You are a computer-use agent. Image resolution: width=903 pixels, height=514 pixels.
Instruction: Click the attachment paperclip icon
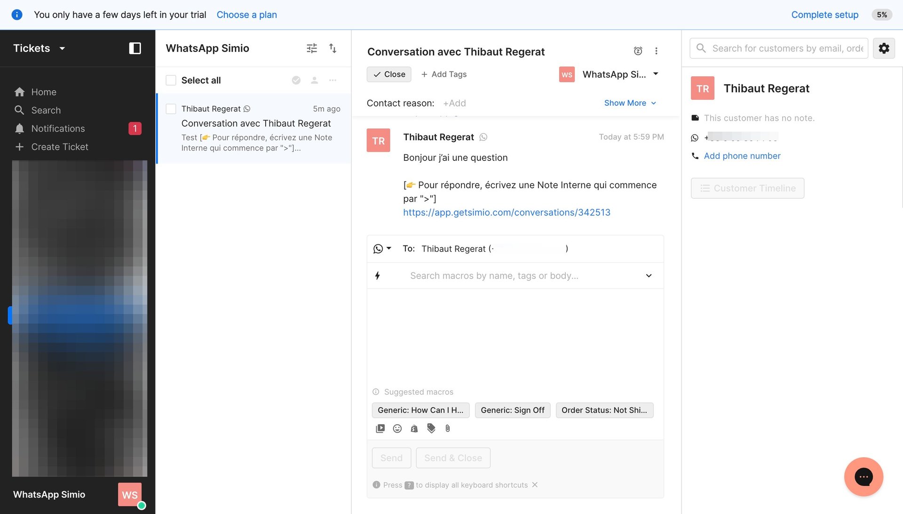coord(448,428)
